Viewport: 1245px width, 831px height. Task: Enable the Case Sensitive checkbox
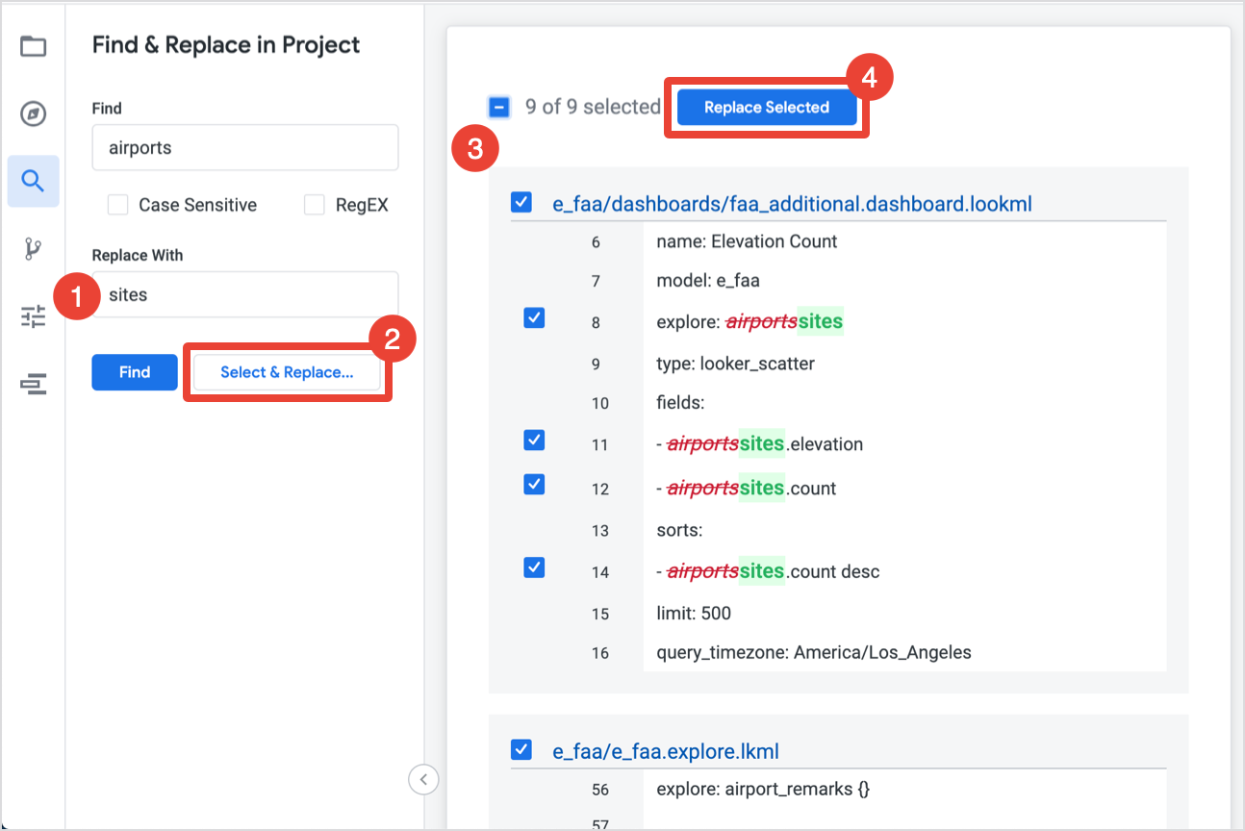[118, 205]
